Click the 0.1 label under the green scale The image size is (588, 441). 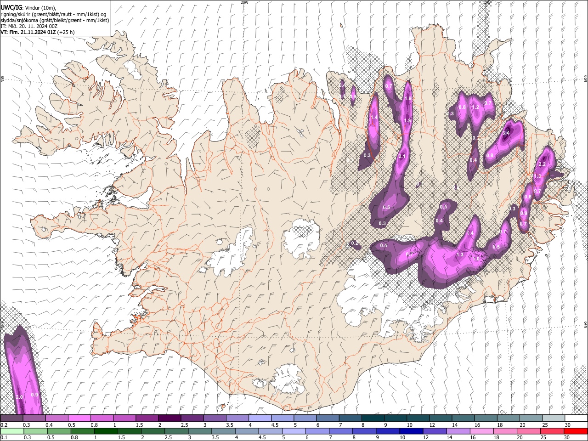click(x=4, y=437)
